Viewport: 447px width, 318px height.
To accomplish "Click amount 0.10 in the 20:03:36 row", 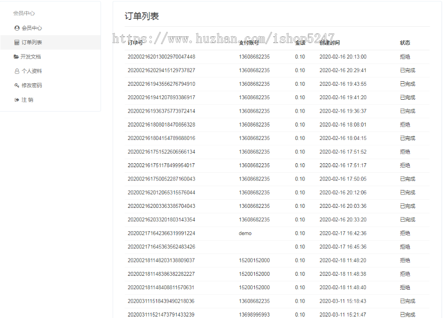I will coord(300,206).
